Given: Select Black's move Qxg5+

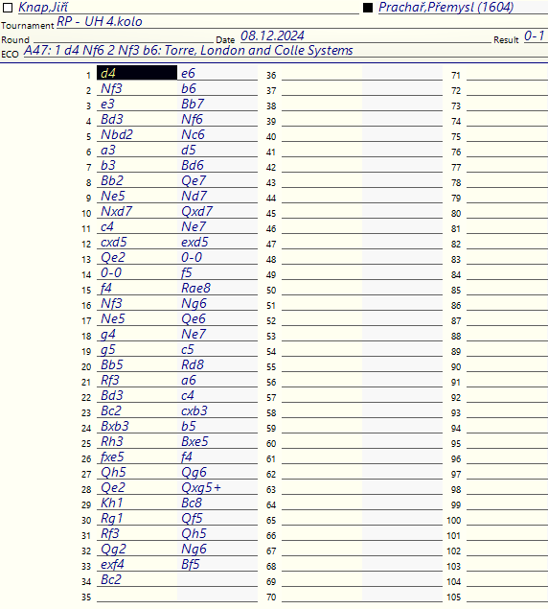Looking at the screenshot, I should click(217, 487).
